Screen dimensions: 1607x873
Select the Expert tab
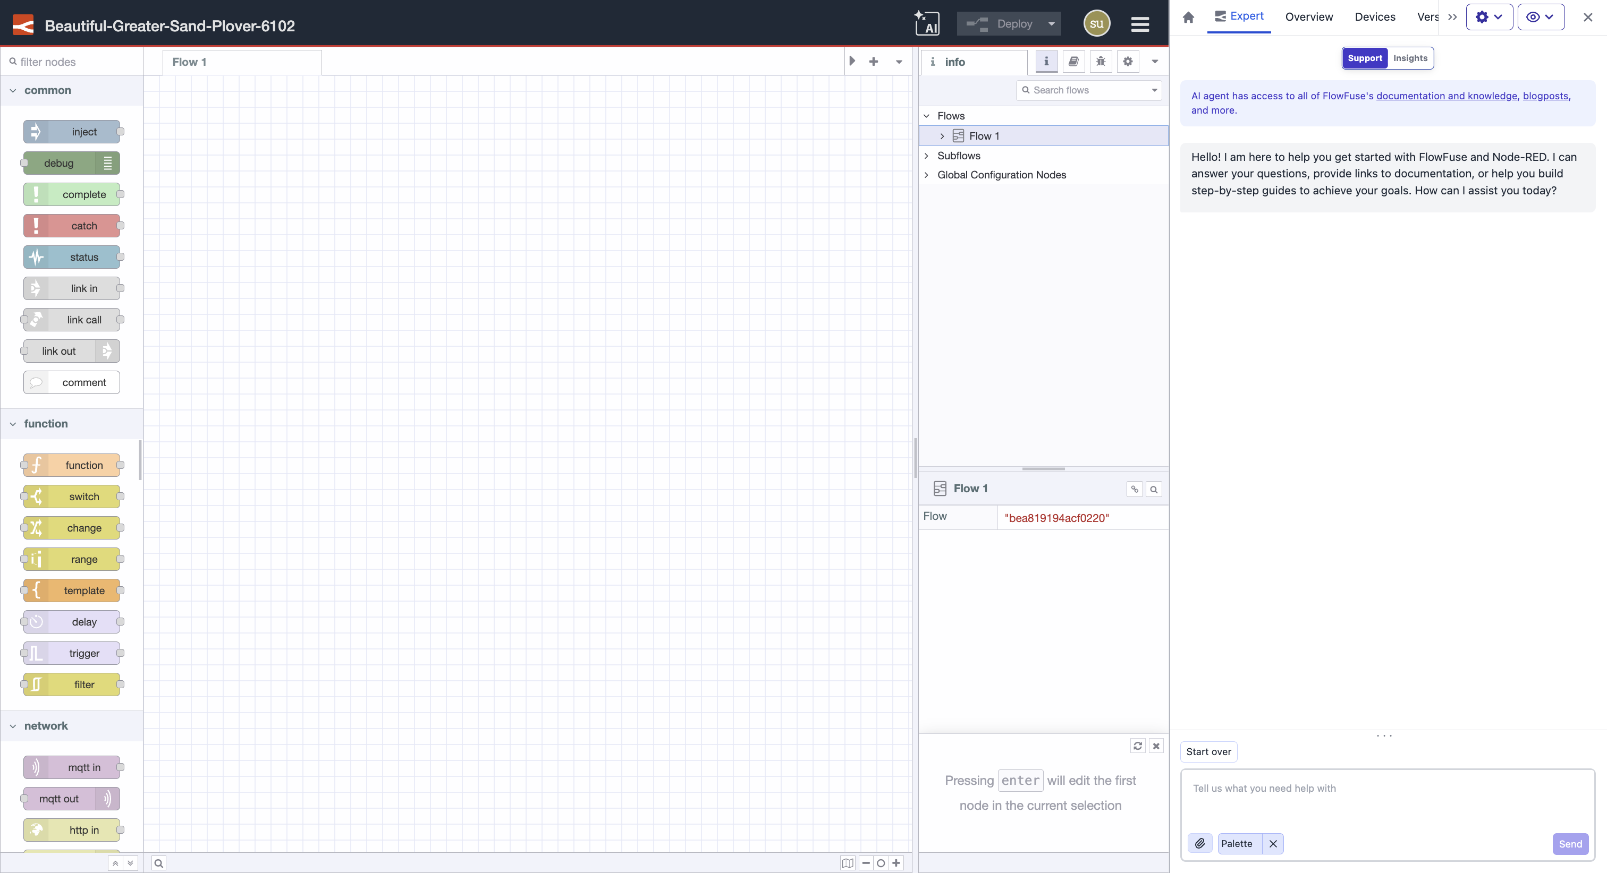[x=1239, y=17]
